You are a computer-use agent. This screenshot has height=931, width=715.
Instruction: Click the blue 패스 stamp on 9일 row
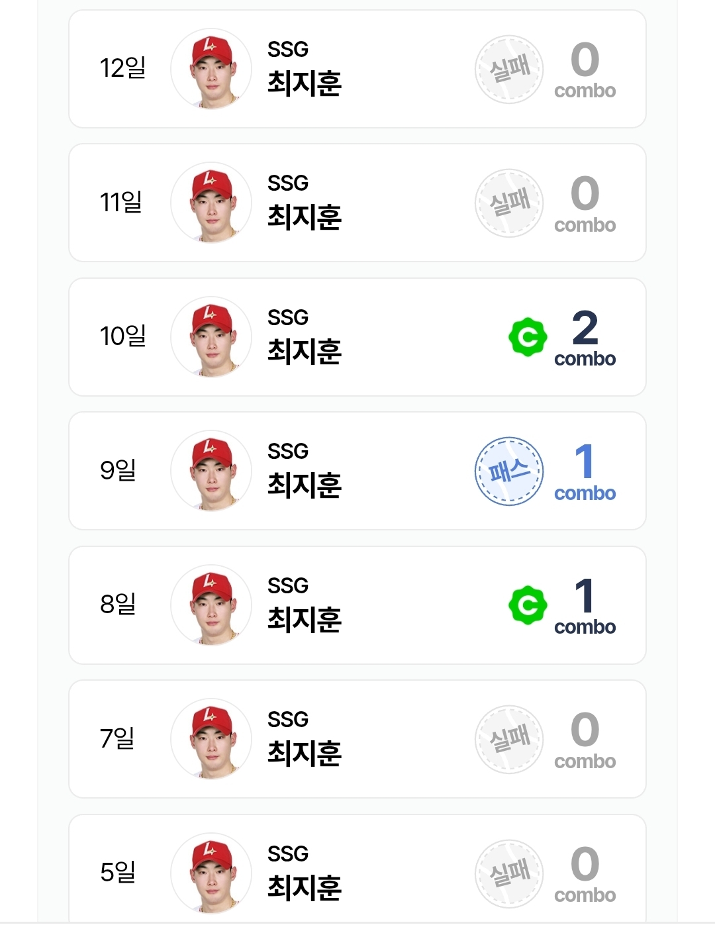(x=509, y=471)
